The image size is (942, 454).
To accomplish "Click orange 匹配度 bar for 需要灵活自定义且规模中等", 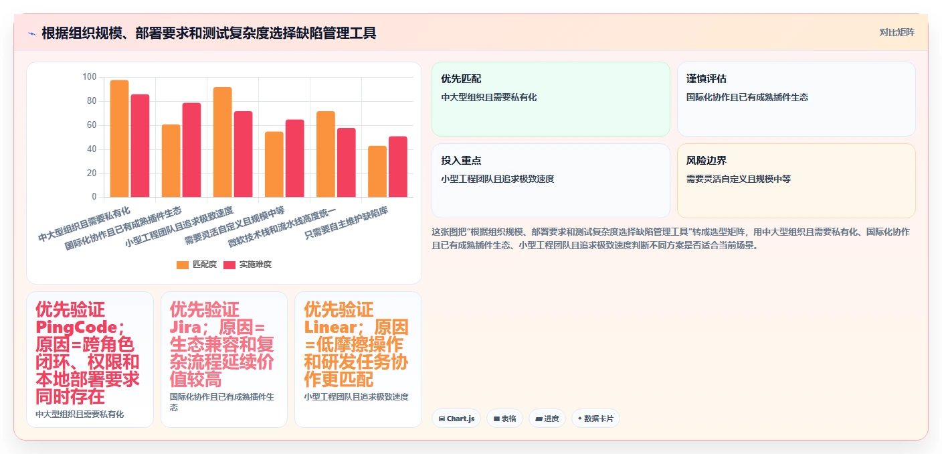I will [274, 165].
